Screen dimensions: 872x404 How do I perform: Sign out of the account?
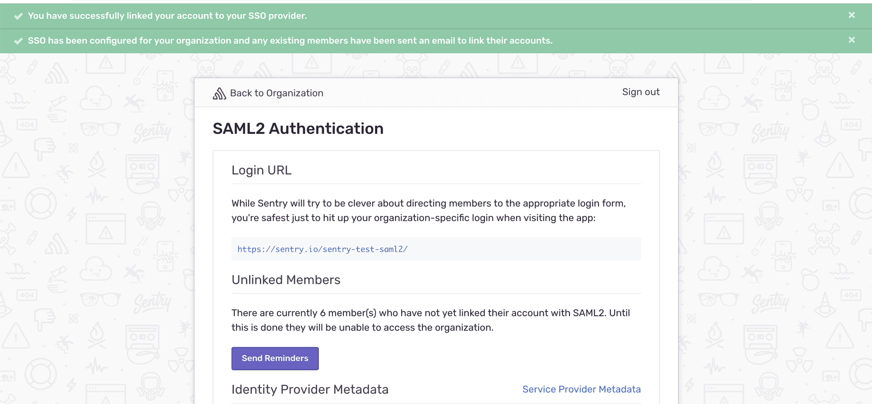640,92
